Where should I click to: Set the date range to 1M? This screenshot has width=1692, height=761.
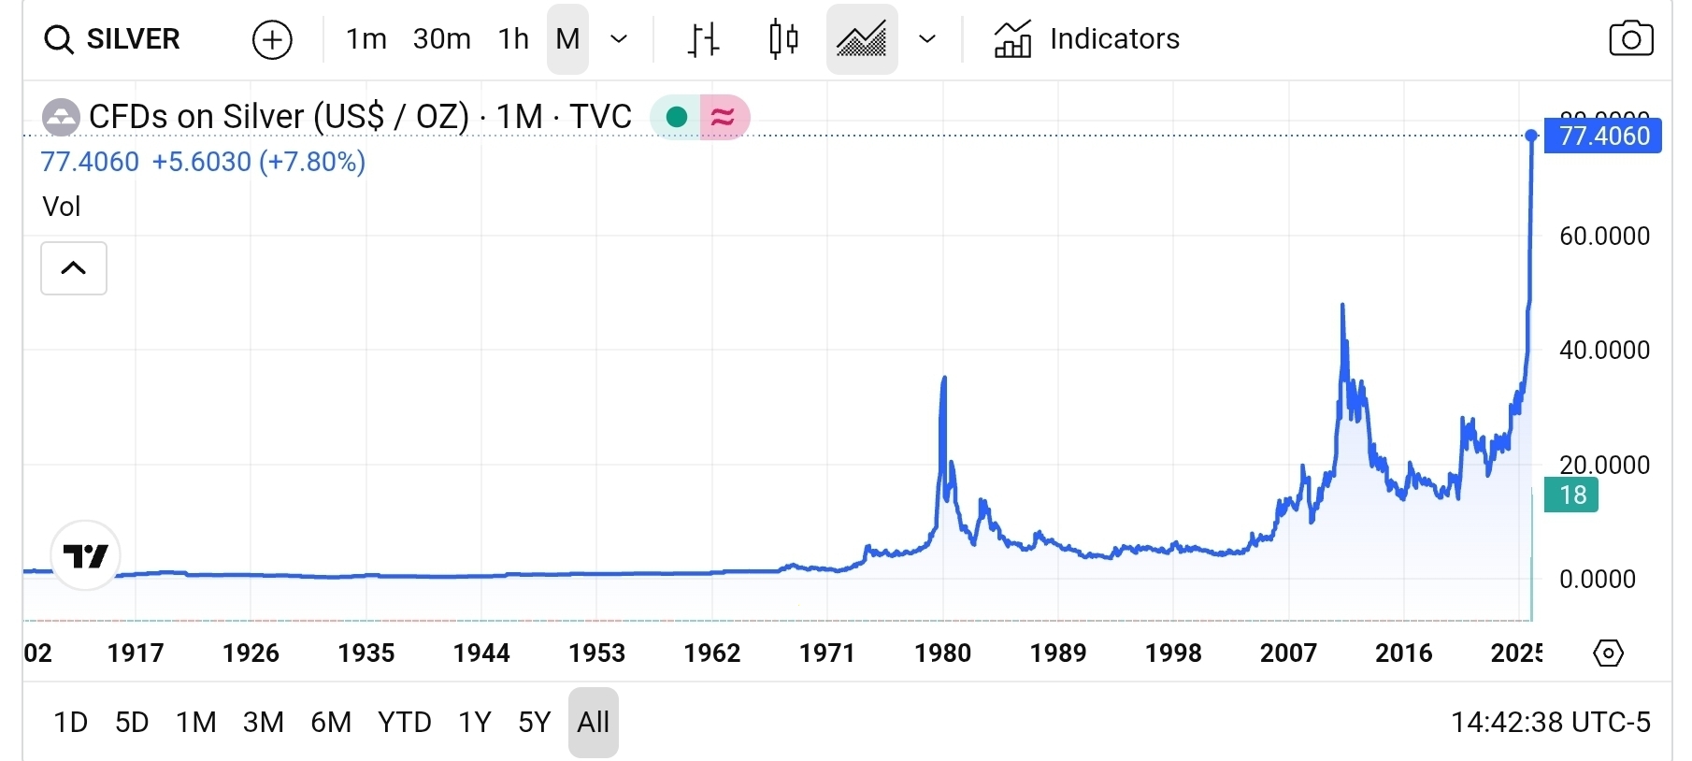click(x=196, y=723)
